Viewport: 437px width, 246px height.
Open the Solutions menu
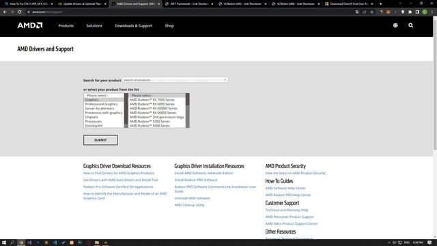(94, 26)
